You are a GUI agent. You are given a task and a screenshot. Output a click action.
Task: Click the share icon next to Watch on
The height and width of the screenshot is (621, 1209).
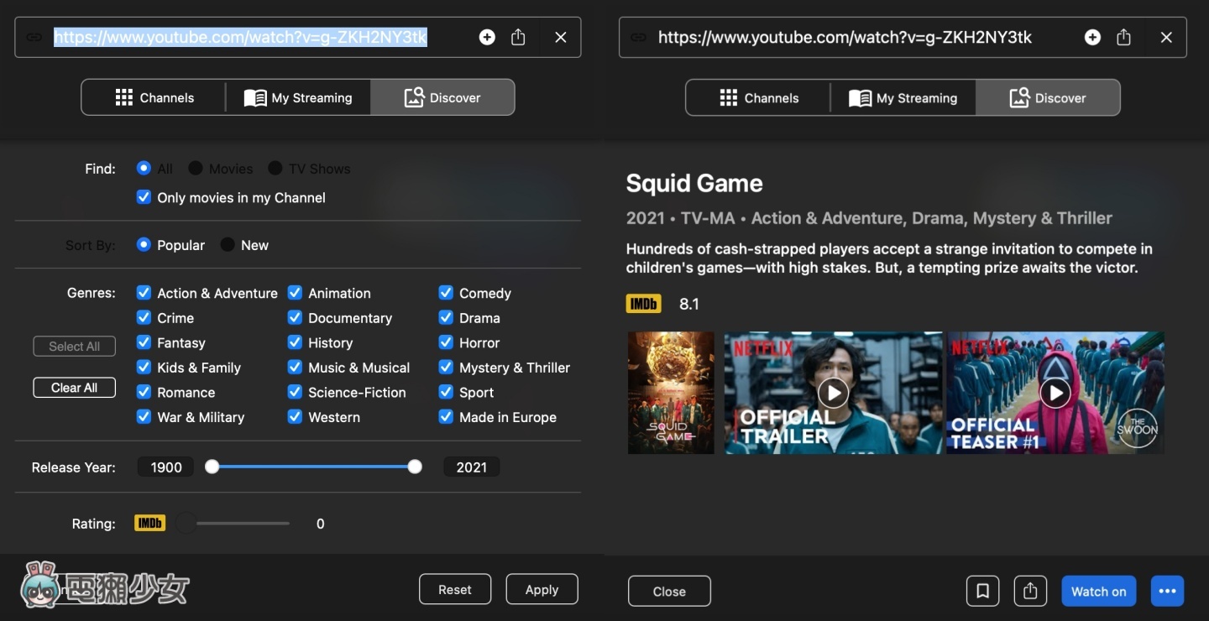point(1030,591)
